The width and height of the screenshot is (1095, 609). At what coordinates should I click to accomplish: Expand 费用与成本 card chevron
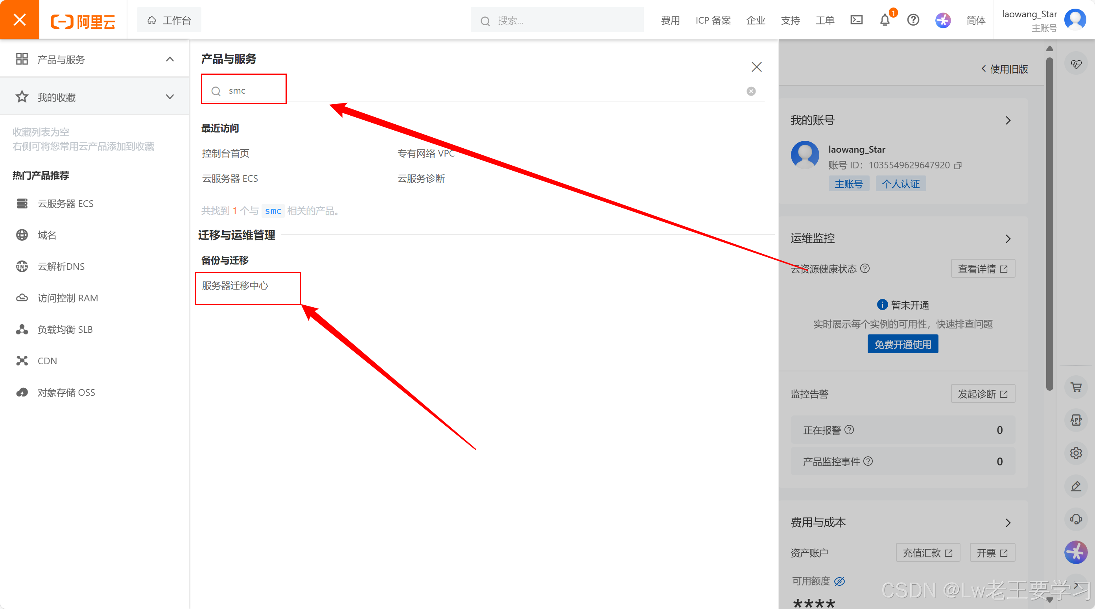tap(1008, 523)
